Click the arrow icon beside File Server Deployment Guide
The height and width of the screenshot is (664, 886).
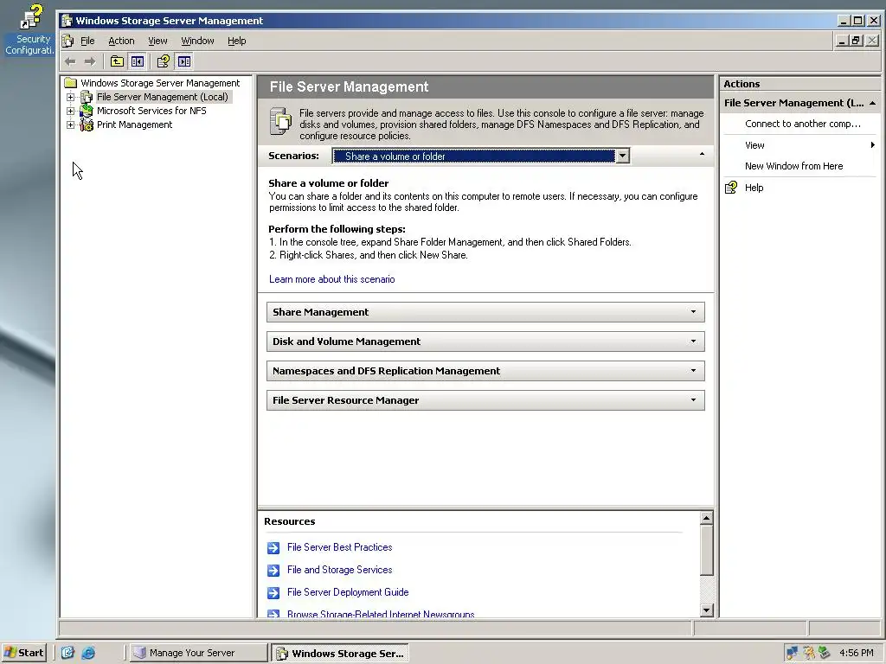(x=273, y=593)
